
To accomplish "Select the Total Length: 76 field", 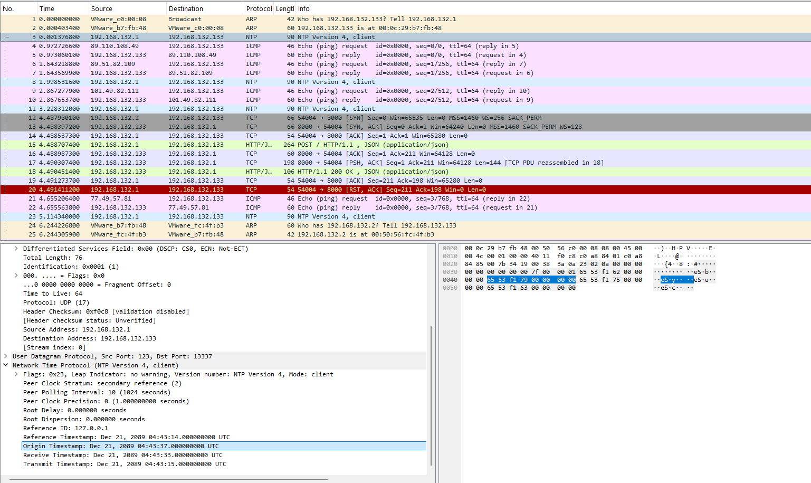I will point(53,258).
